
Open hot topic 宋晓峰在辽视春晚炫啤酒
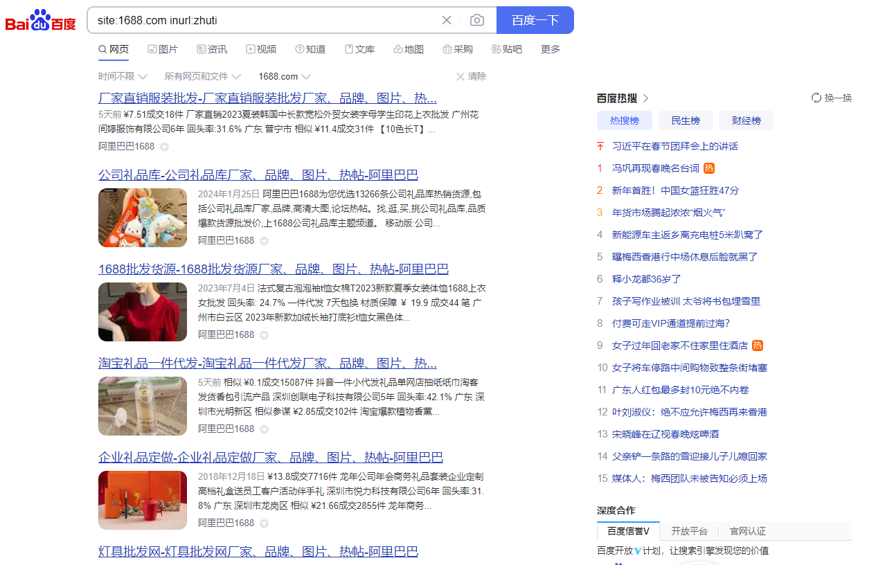[x=665, y=434]
